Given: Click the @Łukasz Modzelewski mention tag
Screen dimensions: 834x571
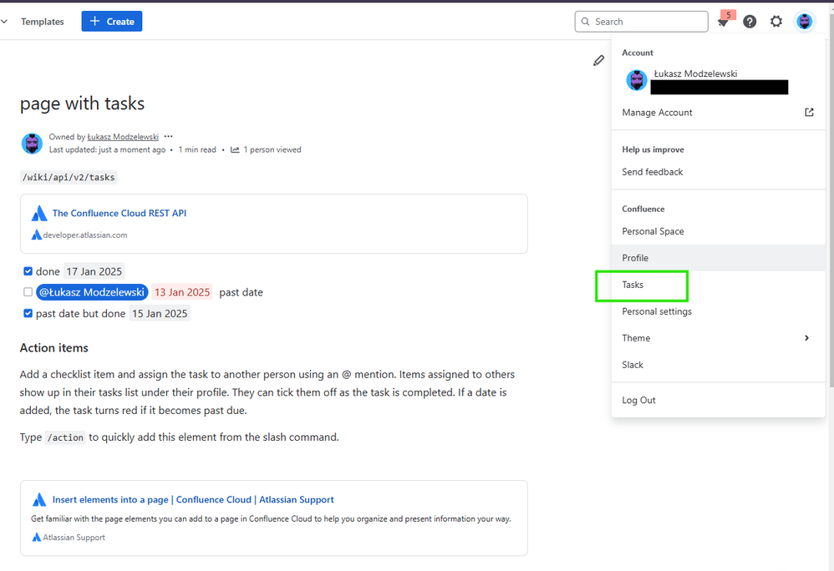Looking at the screenshot, I should click(92, 292).
